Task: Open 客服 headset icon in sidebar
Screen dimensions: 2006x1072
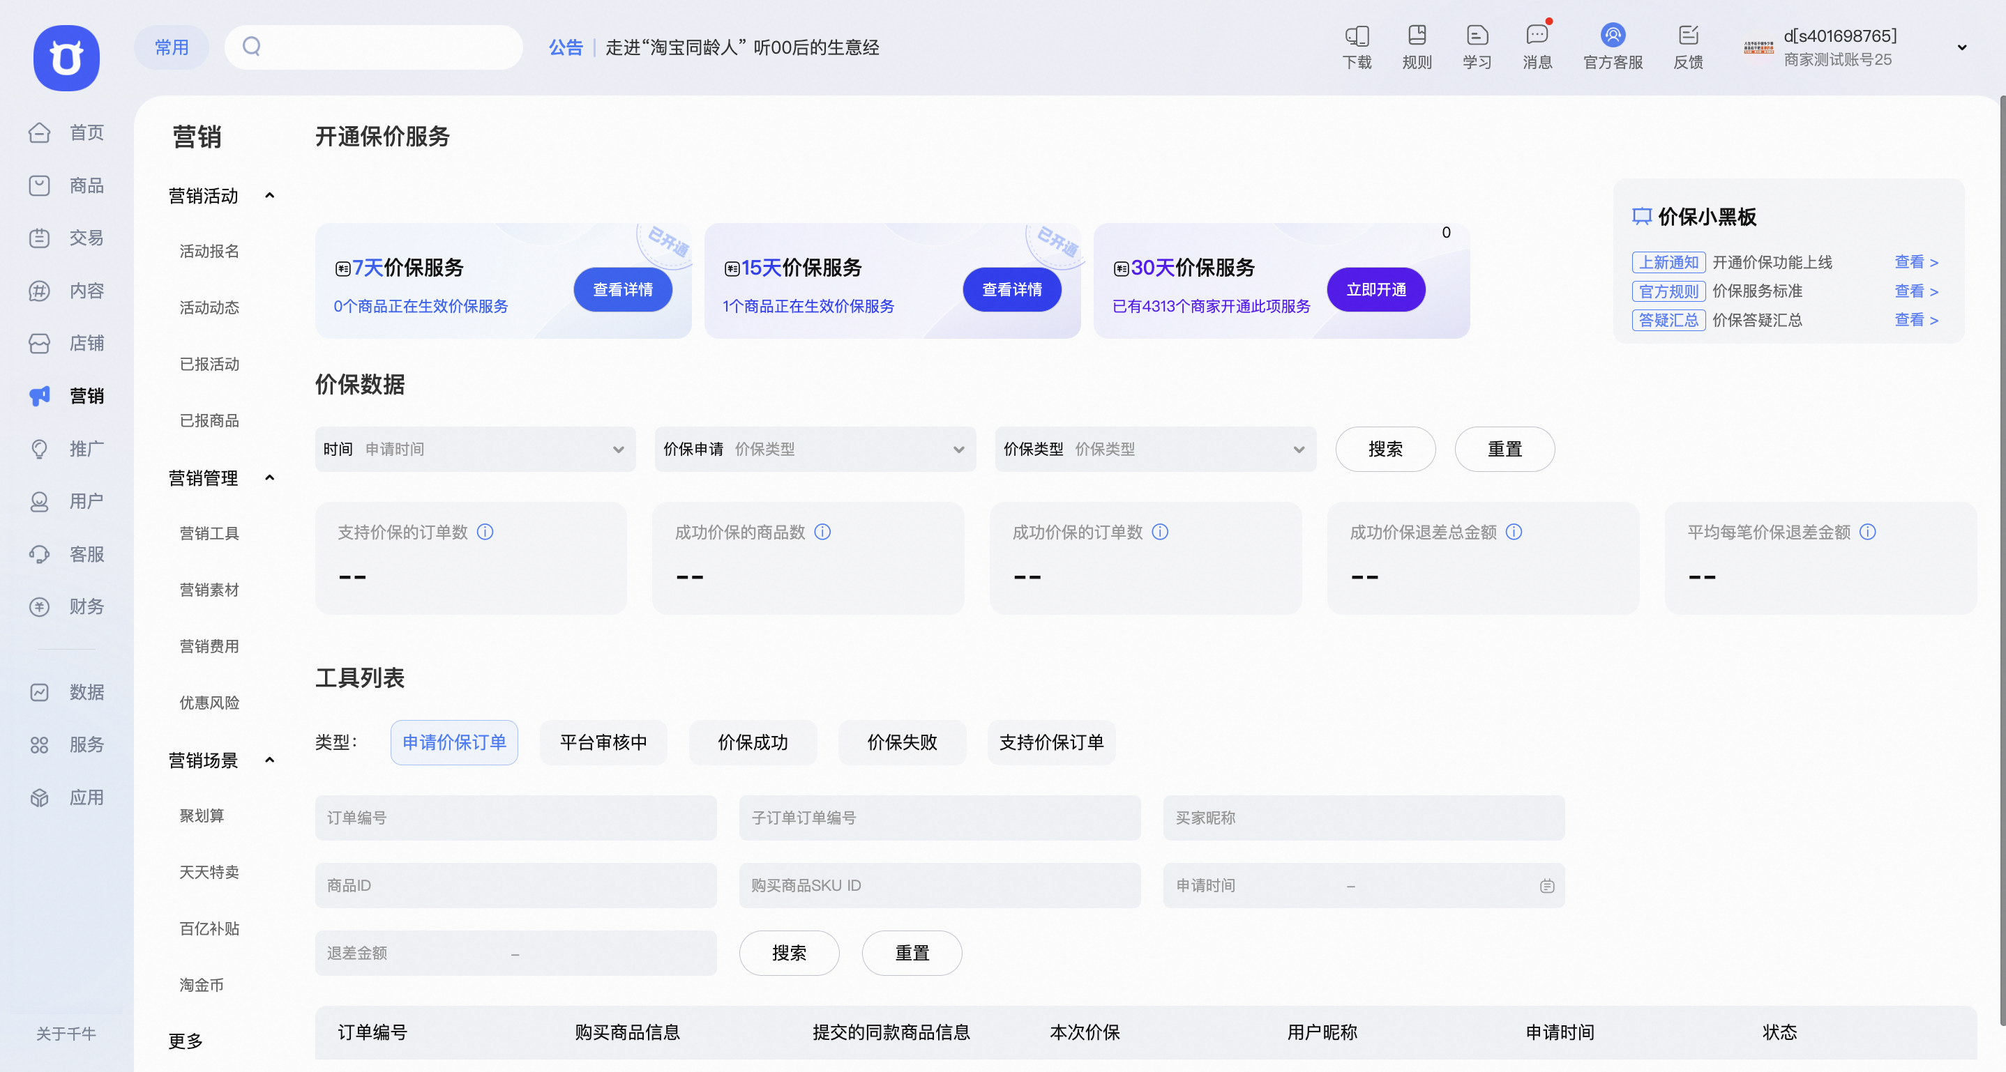Action: [39, 554]
